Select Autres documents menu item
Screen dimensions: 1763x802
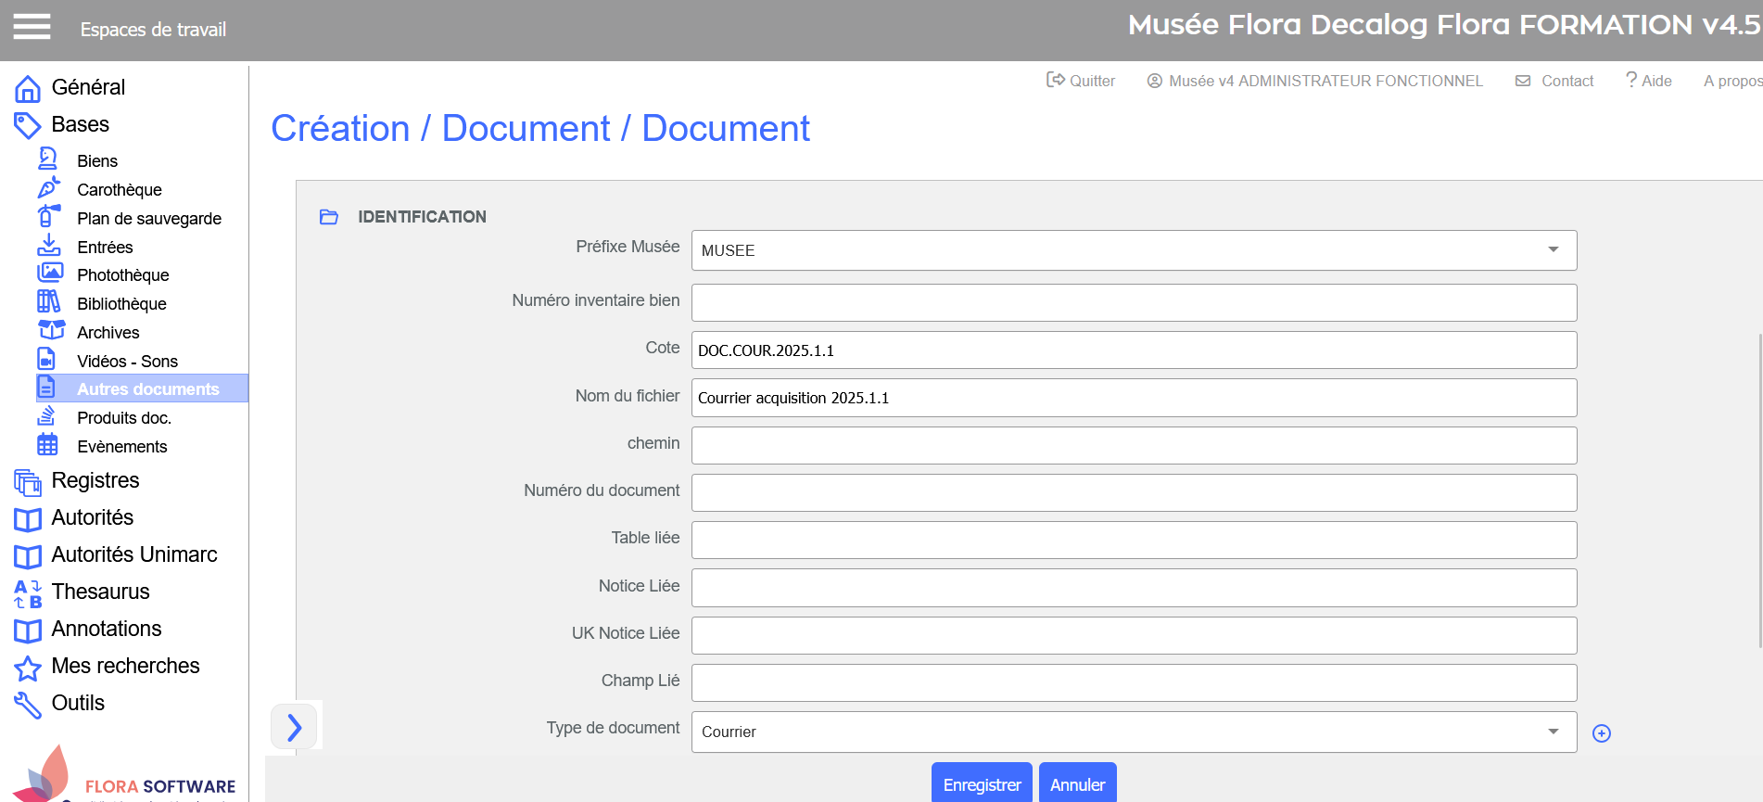147,388
